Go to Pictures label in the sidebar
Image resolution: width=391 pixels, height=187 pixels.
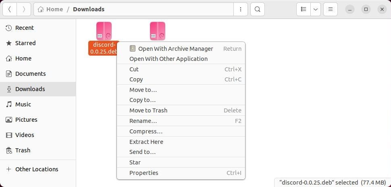(x=26, y=120)
